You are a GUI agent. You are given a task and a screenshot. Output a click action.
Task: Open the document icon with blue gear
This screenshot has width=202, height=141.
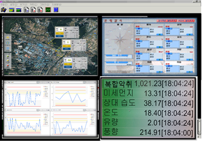pyautogui.click(x=26, y=10)
